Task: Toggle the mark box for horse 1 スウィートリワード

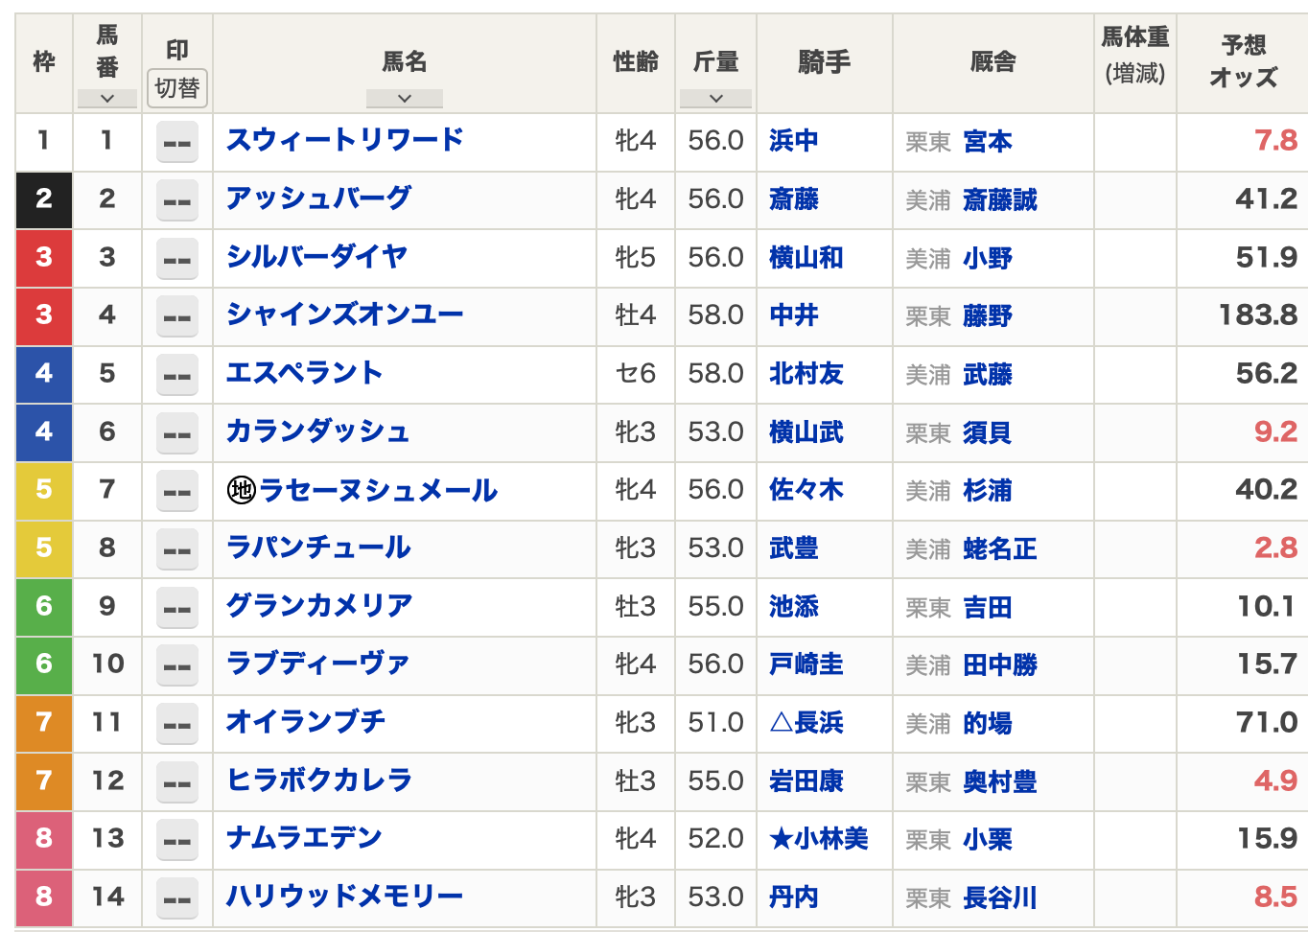Action: coord(176,142)
